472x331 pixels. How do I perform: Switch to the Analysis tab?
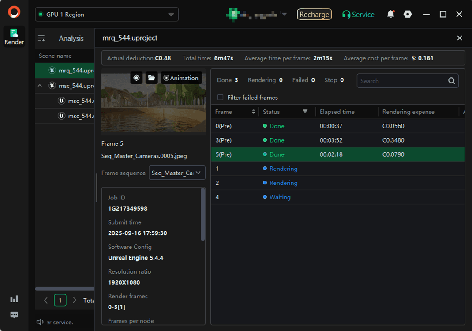[71, 38]
